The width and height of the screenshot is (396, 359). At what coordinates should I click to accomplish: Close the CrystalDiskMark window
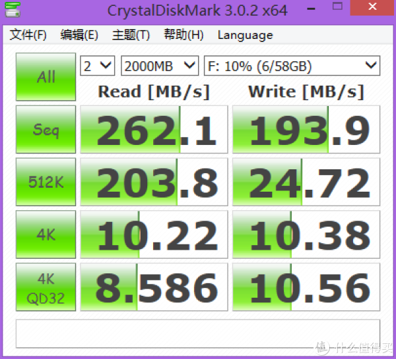click(372, 7)
